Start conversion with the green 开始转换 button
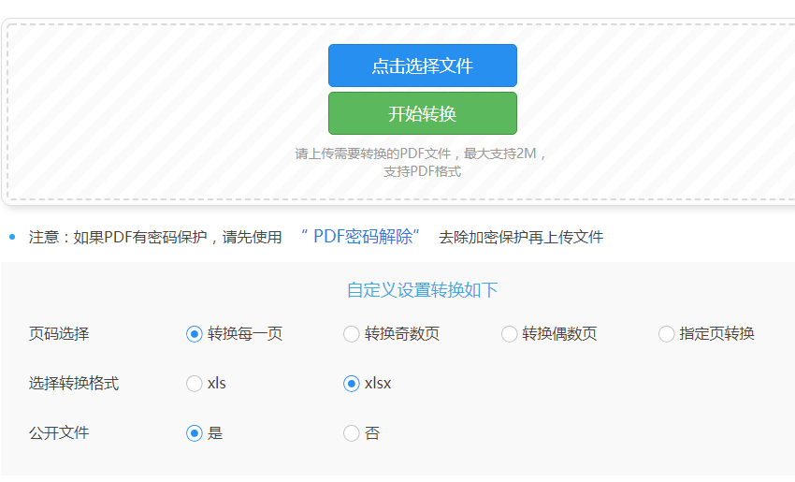The height and width of the screenshot is (482, 795). click(423, 113)
